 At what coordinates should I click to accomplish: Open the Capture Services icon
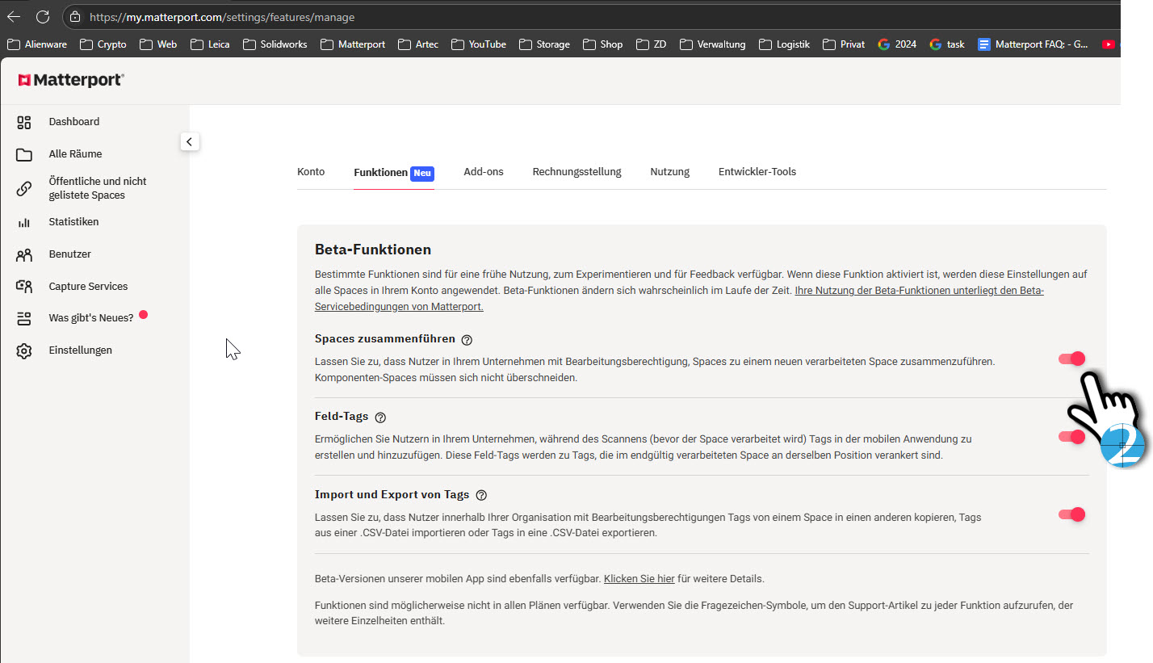(24, 287)
